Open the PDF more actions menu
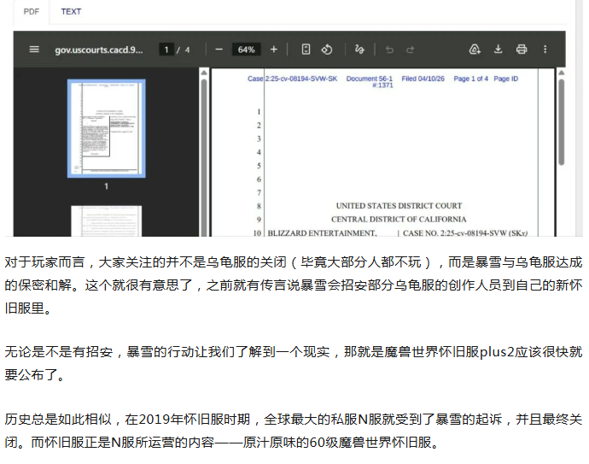Image resolution: width=589 pixels, height=464 pixels. [545, 50]
